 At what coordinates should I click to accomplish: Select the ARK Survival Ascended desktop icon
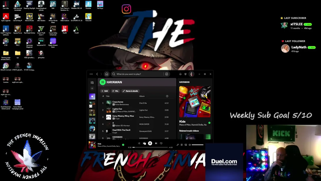pyautogui.click(x=18, y=6)
